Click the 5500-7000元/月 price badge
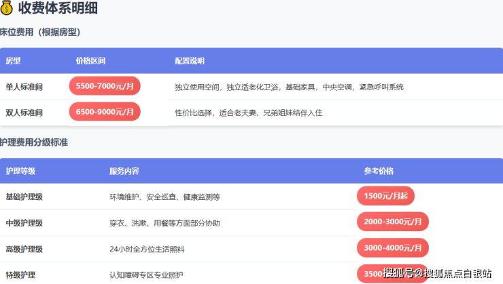The width and height of the screenshot is (503, 284). [x=105, y=86]
